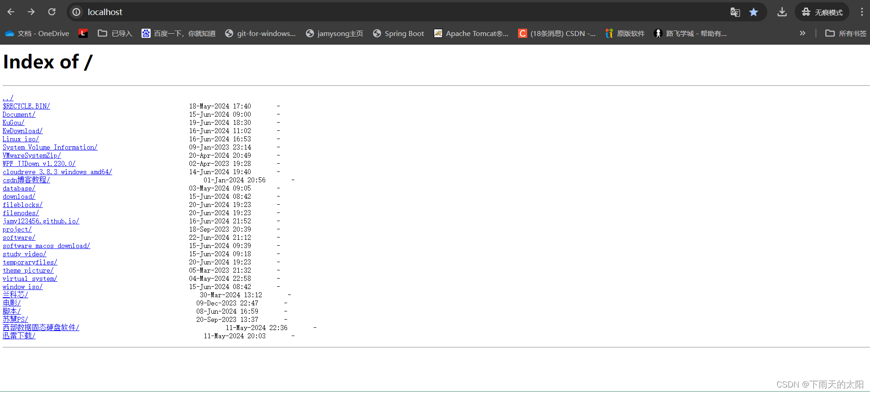
Task: Open the Apache Tomcat bookmark
Action: tap(471, 33)
